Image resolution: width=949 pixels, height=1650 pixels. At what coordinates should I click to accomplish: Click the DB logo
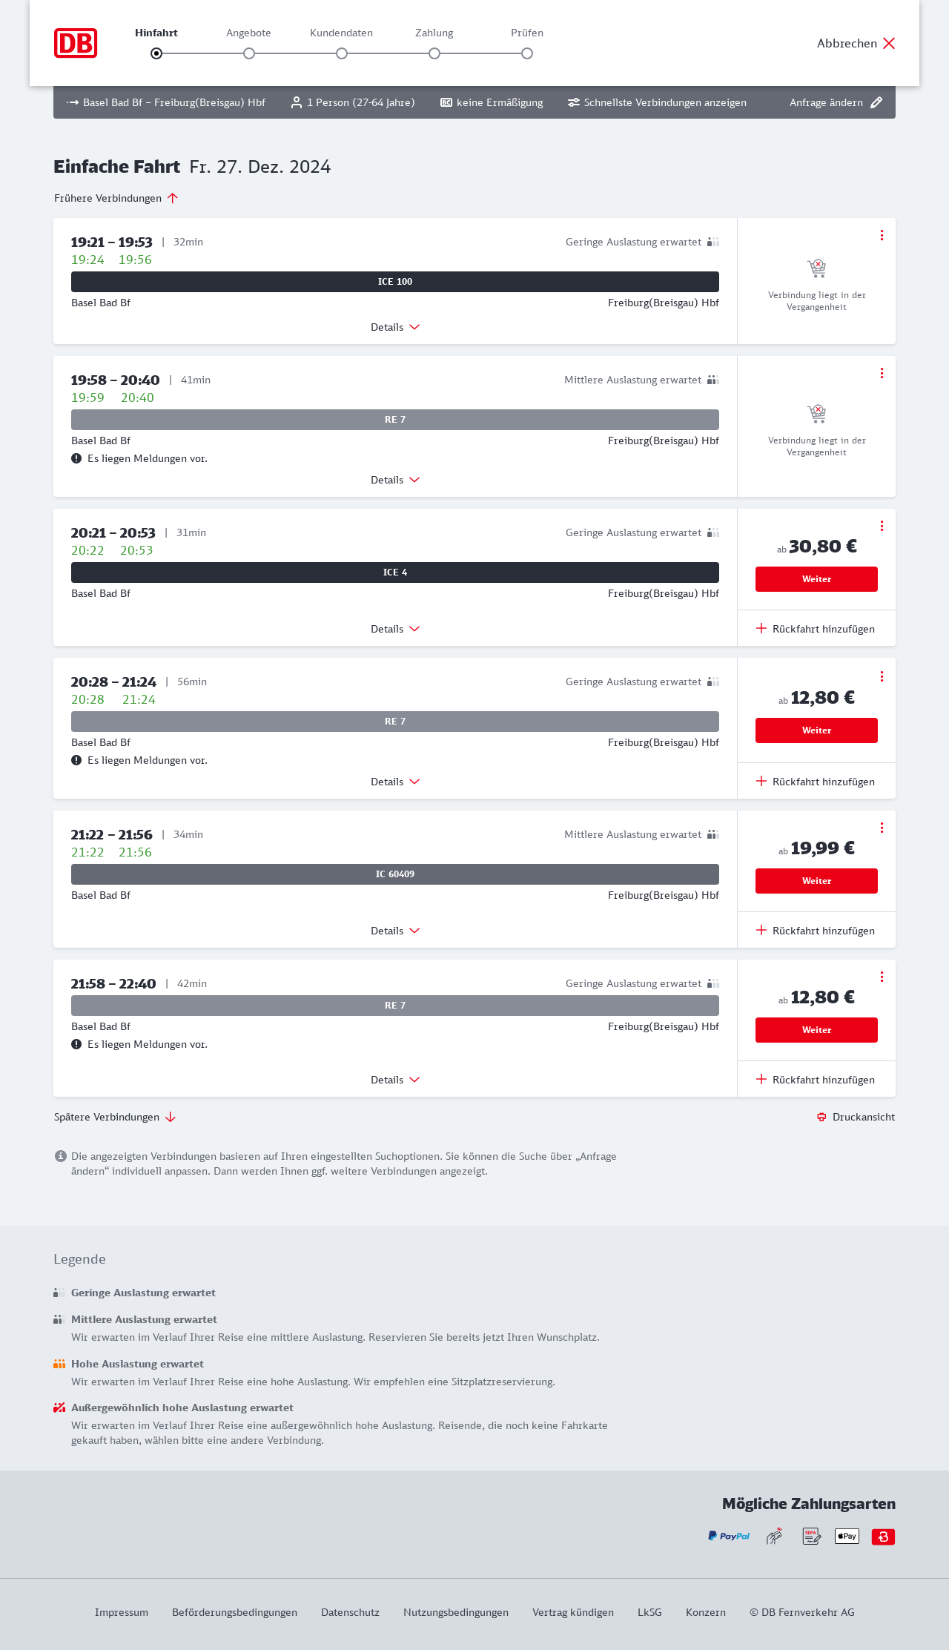(76, 43)
